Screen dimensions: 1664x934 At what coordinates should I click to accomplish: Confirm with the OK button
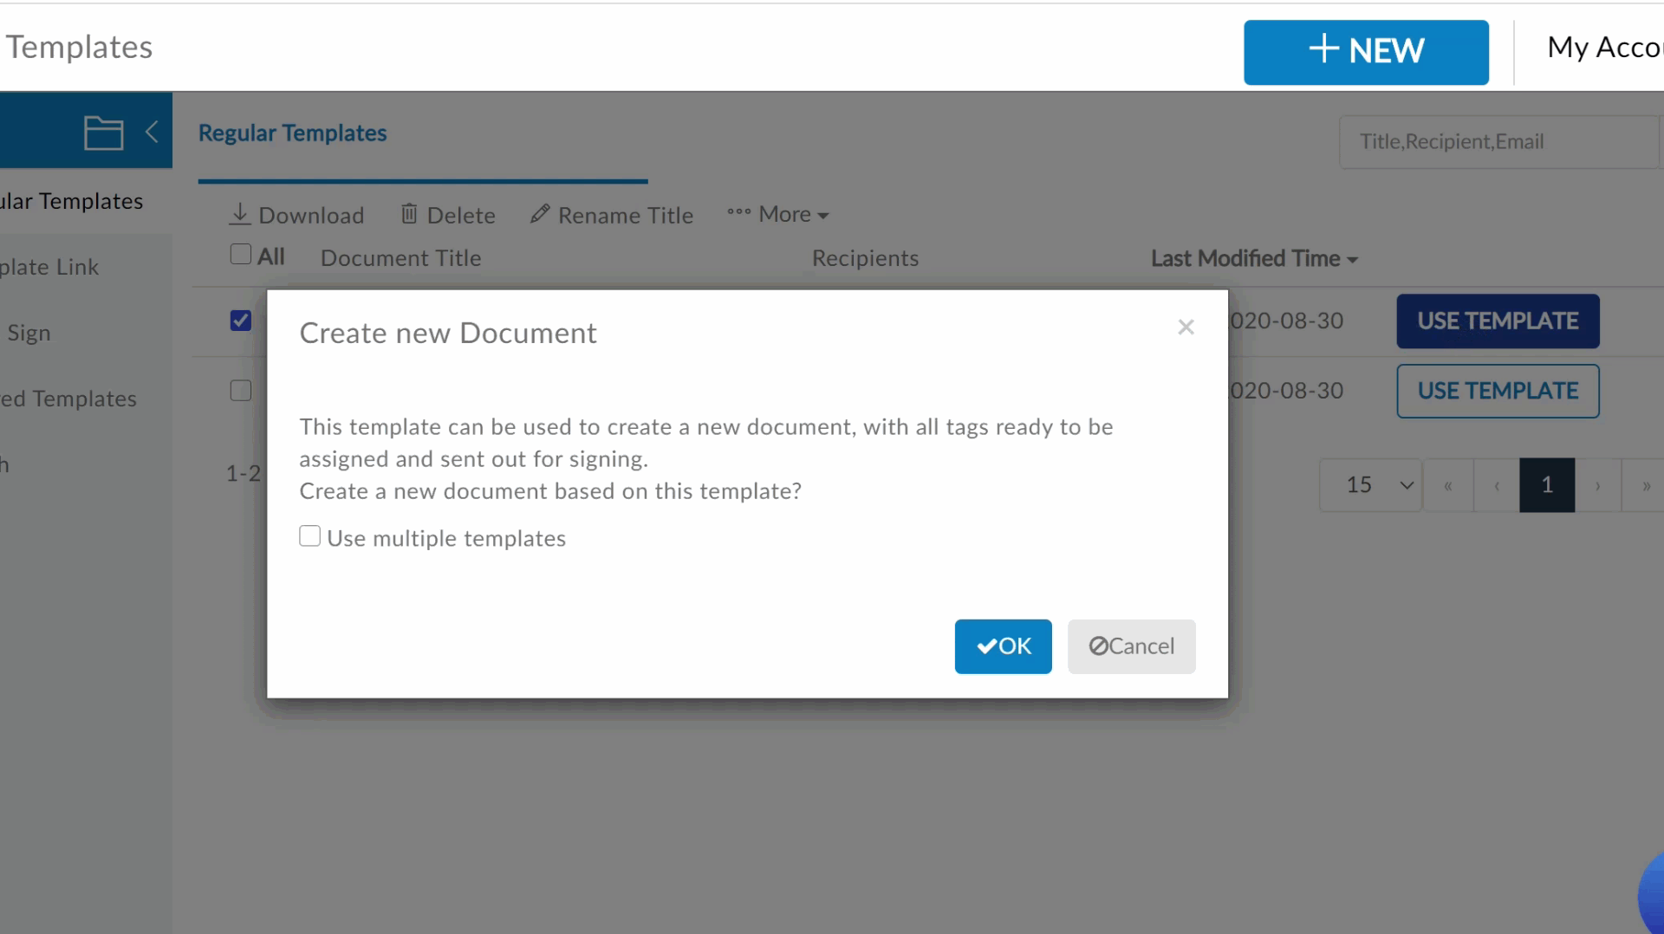1003,646
